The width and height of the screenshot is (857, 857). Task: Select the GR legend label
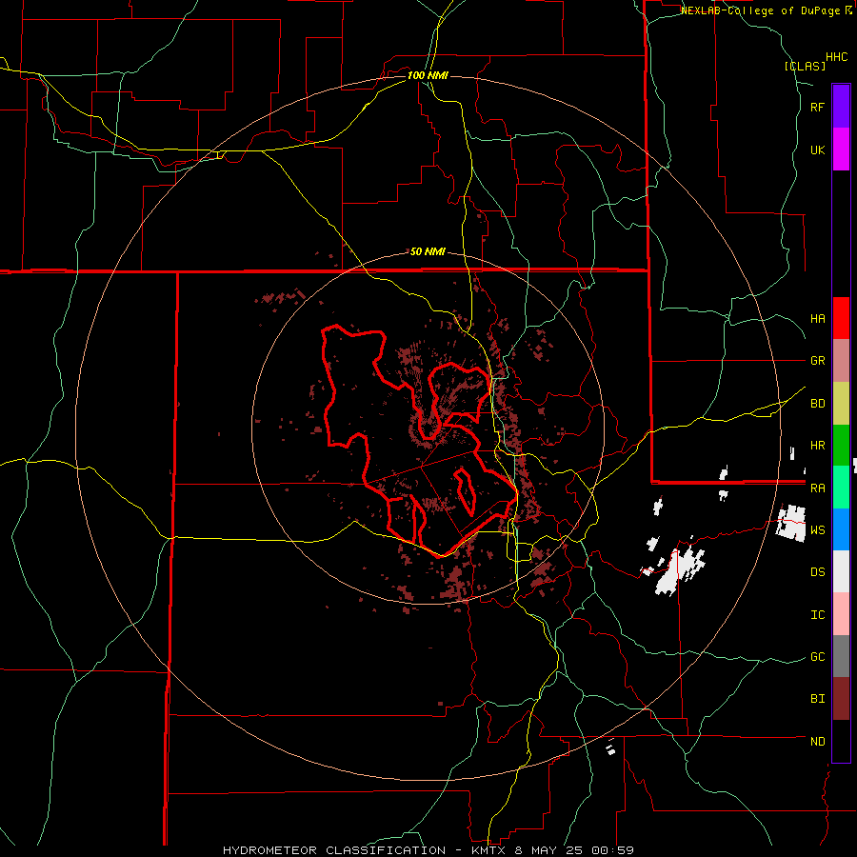817,361
